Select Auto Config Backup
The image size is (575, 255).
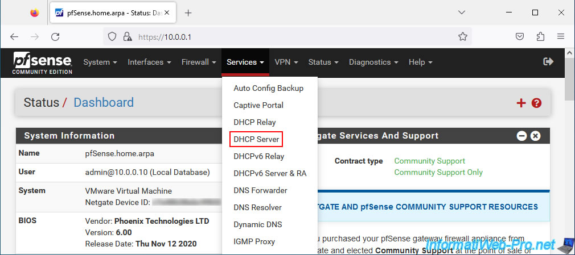[x=269, y=88]
